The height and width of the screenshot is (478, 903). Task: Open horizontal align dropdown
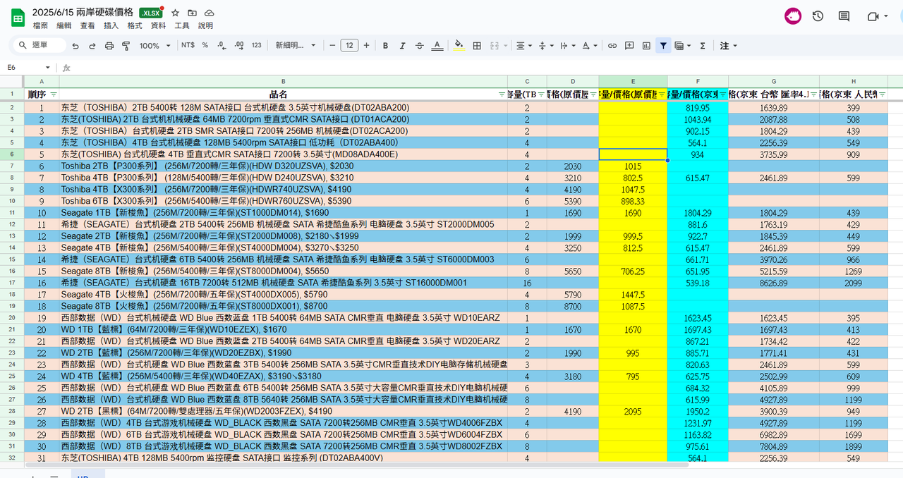523,45
